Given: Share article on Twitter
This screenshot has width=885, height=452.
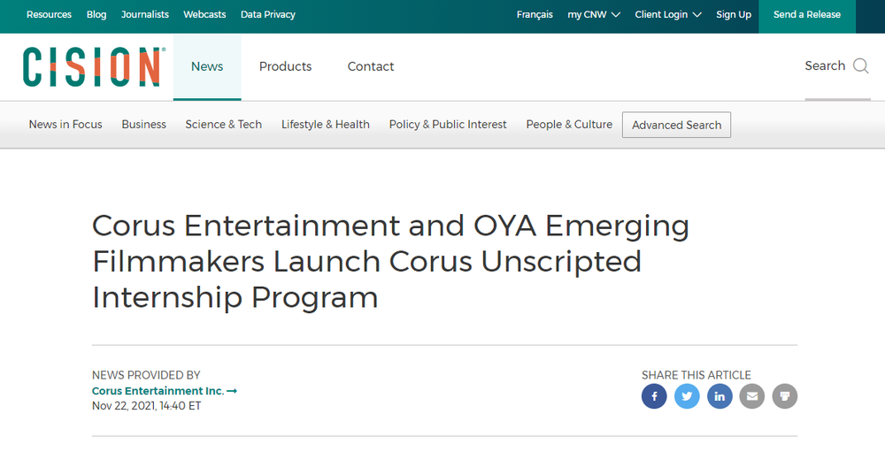Looking at the screenshot, I should pyautogui.click(x=687, y=396).
